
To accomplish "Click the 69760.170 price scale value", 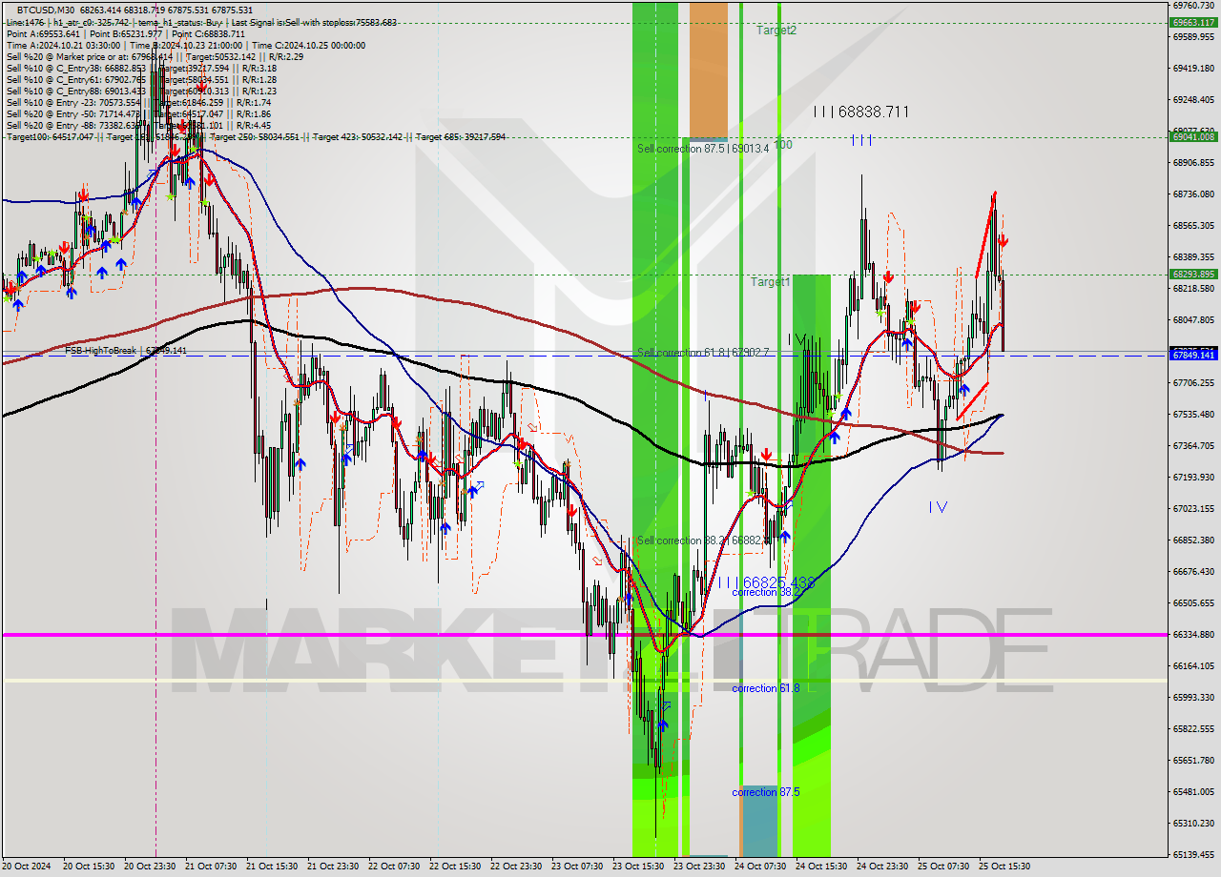I will tap(1193, 6).
